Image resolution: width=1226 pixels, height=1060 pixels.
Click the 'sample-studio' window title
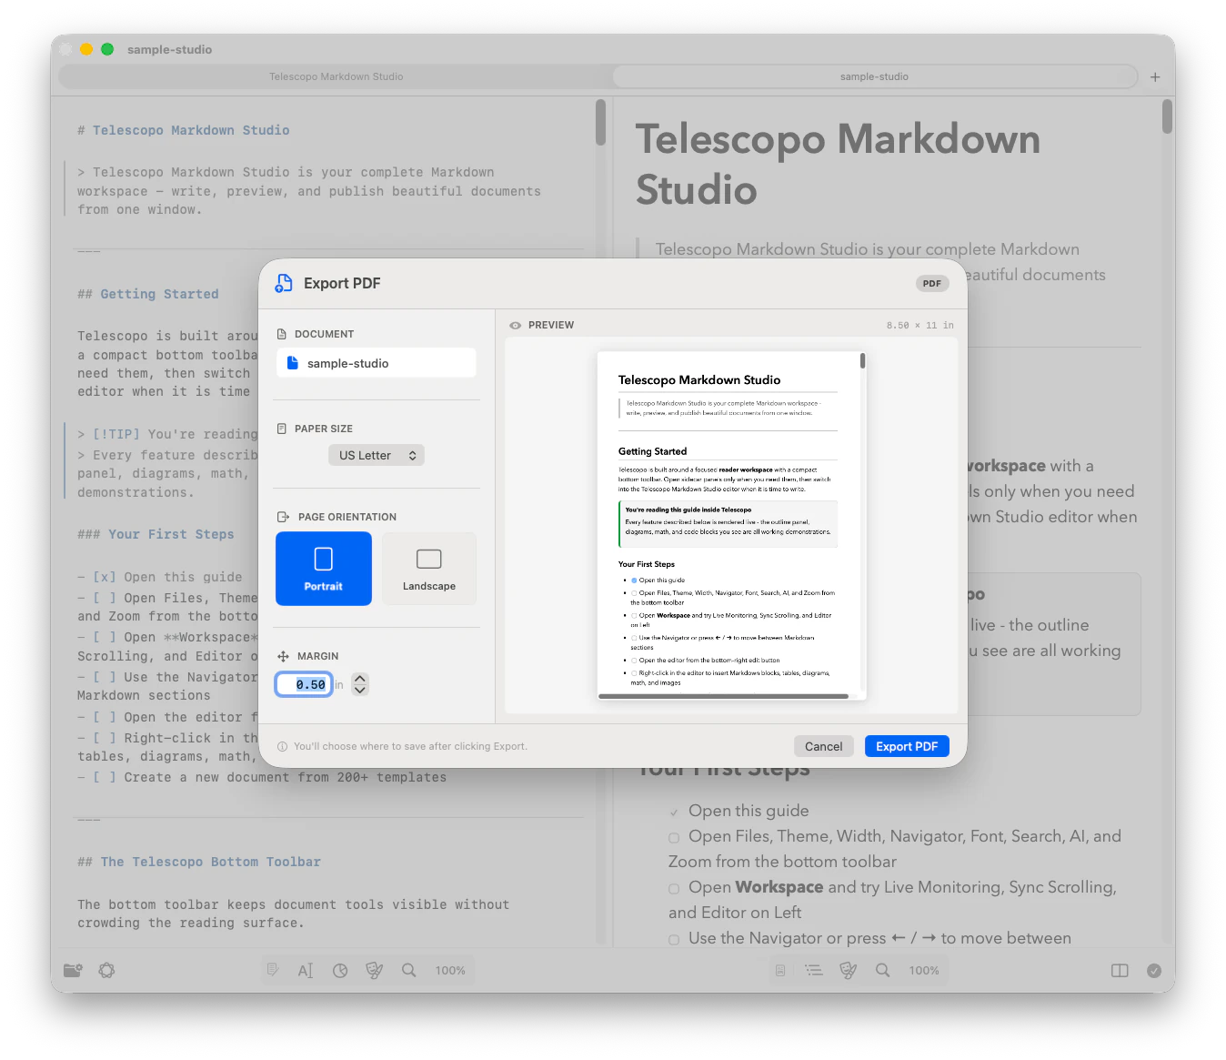coord(170,49)
